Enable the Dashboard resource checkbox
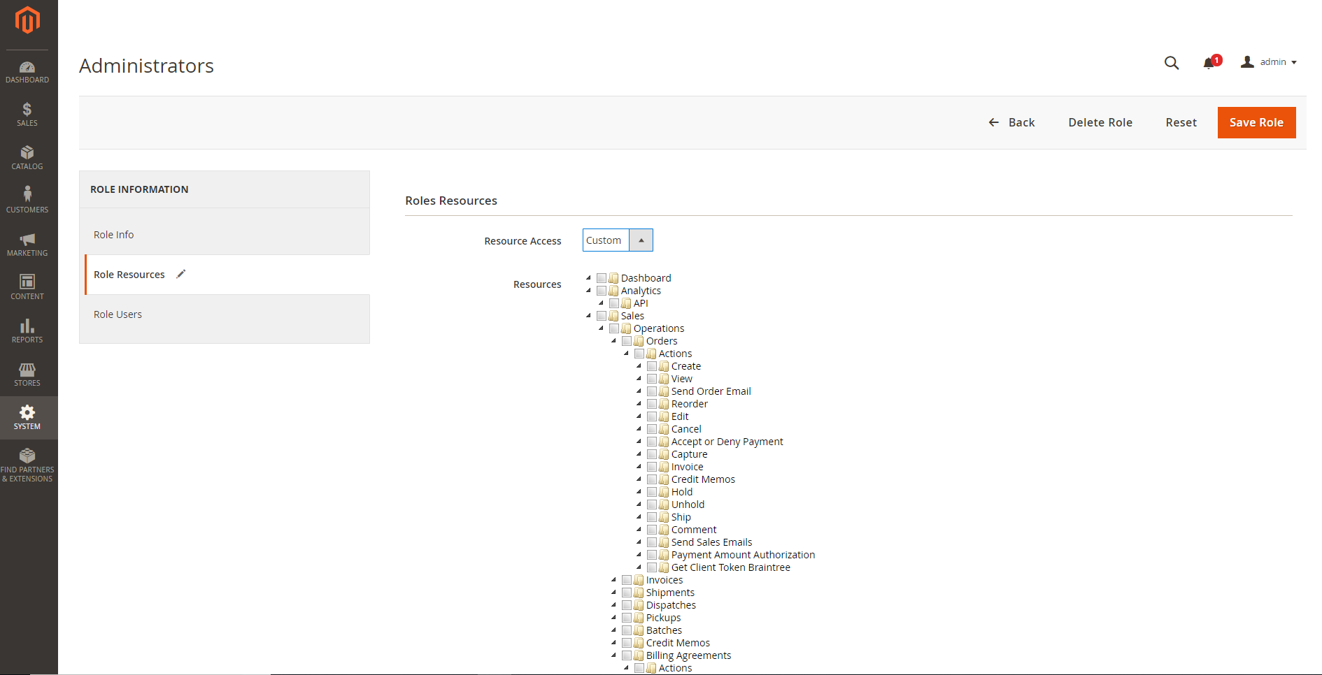The image size is (1322, 675). (x=602, y=277)
